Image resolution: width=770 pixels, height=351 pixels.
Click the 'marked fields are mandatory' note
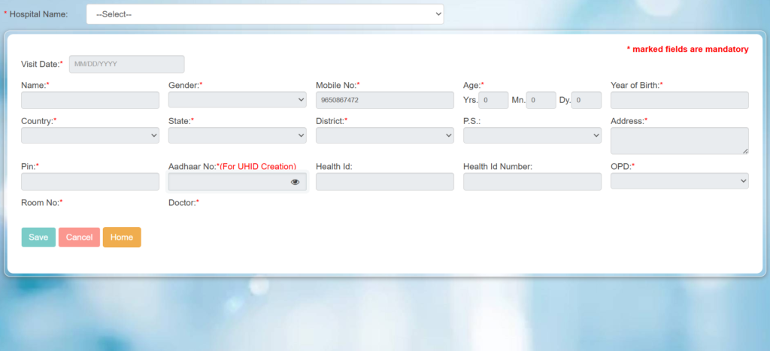[x=687, y=49]
